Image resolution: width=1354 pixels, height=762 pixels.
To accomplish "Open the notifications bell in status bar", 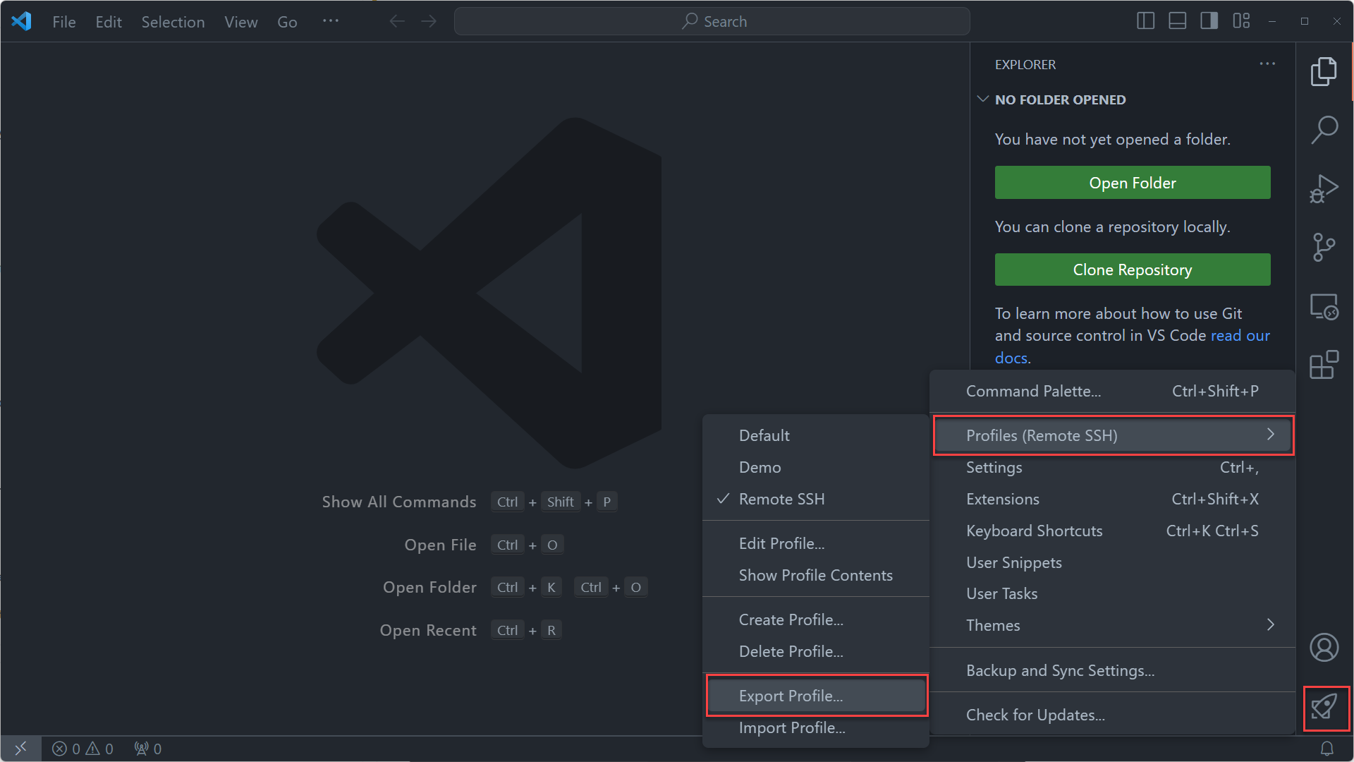I will (1328, 749).
